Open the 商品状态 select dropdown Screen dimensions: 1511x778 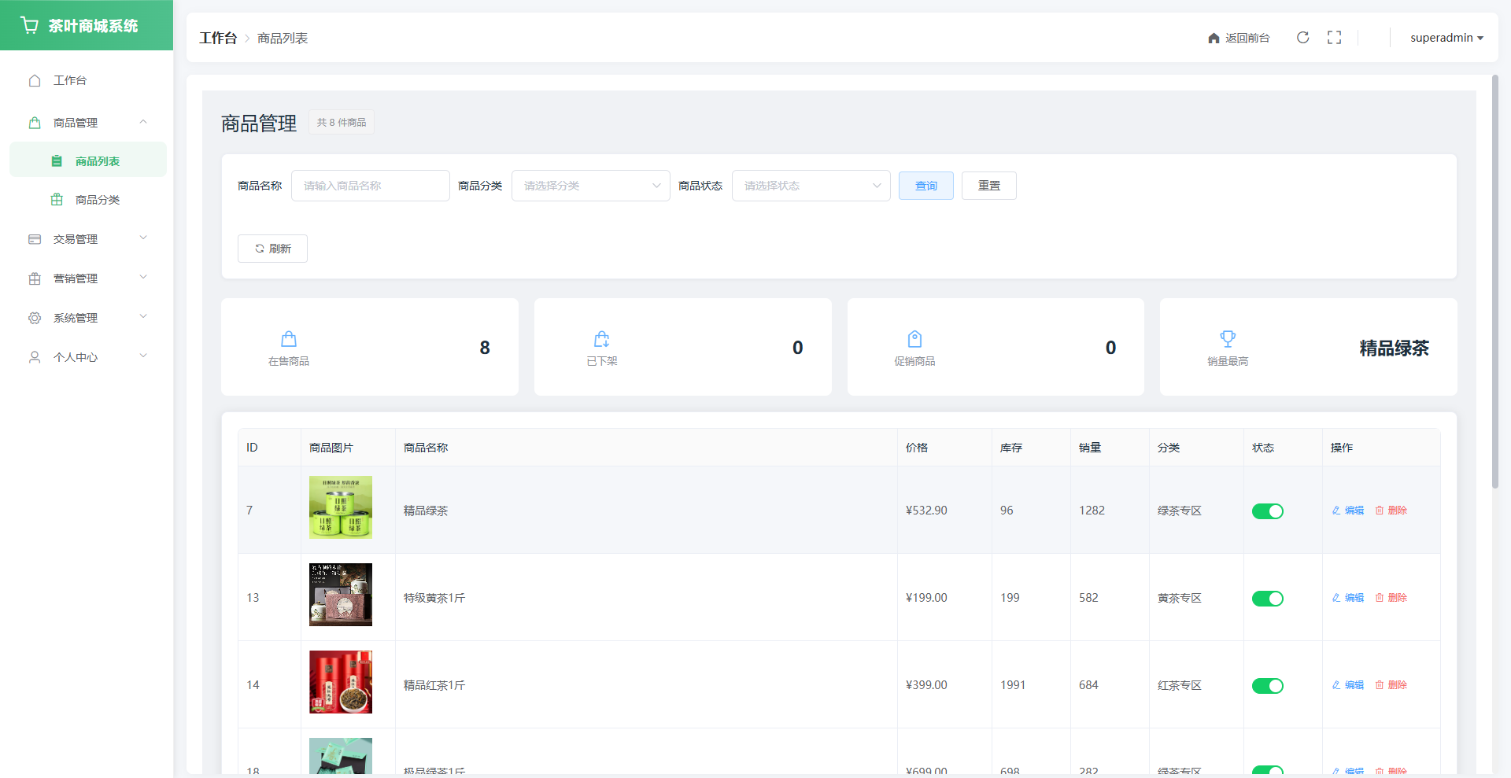tap(811, 186)
